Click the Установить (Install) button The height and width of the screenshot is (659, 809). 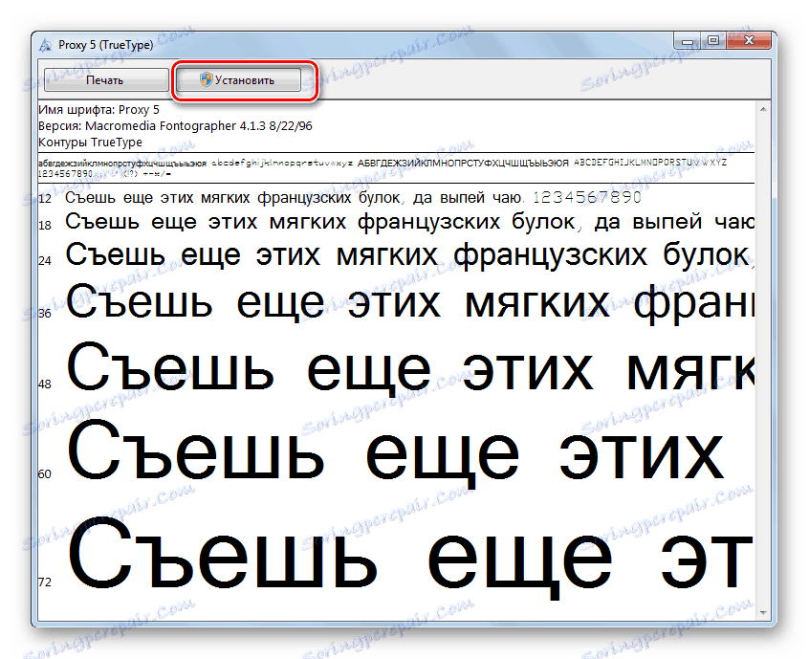[238, 80]
